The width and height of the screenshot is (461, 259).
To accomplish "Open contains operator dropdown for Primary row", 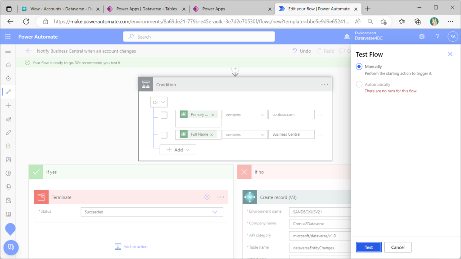I will click(244, 115).
